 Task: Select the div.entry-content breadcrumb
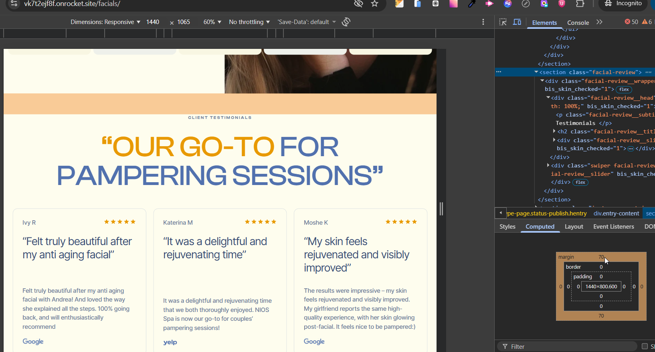click(x=616, y=213)
